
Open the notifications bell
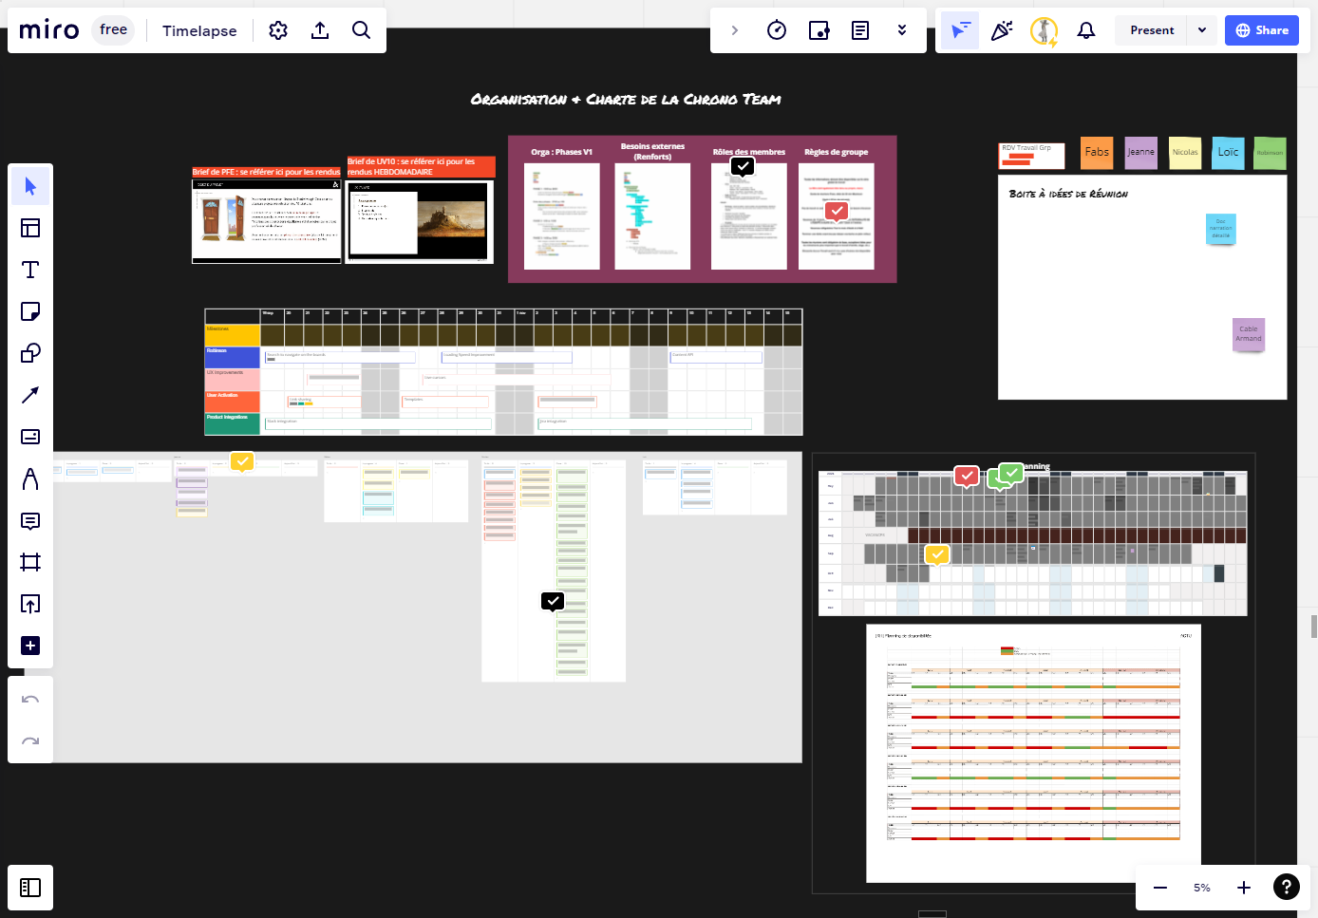coord(1085,30)
